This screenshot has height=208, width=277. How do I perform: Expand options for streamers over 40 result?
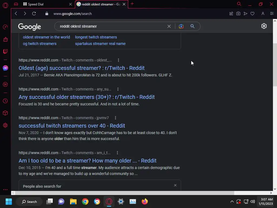coord(115,118)
